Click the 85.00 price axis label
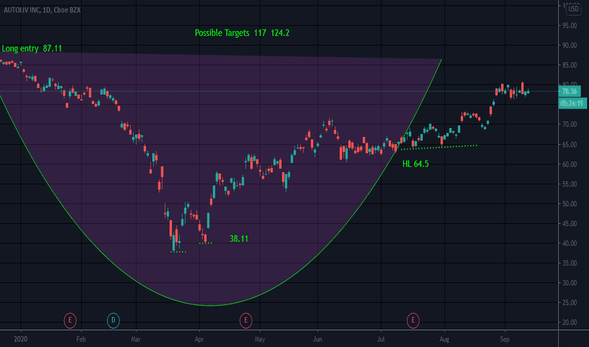Viewport: 589px width, 347px height. 569,65
